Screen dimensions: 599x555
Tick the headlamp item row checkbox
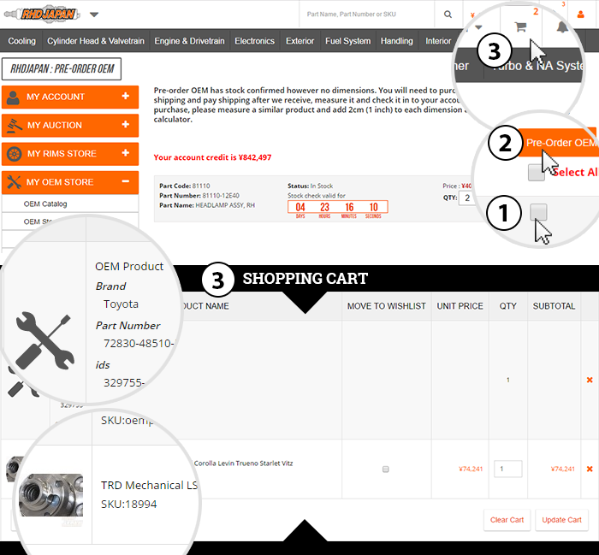538,212
